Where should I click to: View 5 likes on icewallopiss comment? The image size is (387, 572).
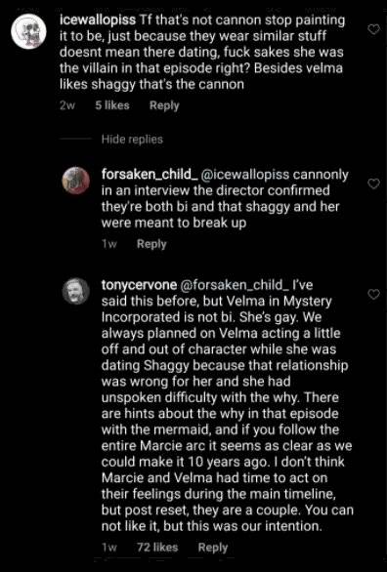click(112, 105)
